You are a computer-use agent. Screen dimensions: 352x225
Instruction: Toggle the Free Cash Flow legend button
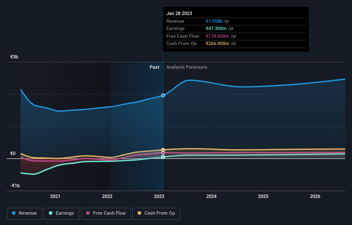106,213
